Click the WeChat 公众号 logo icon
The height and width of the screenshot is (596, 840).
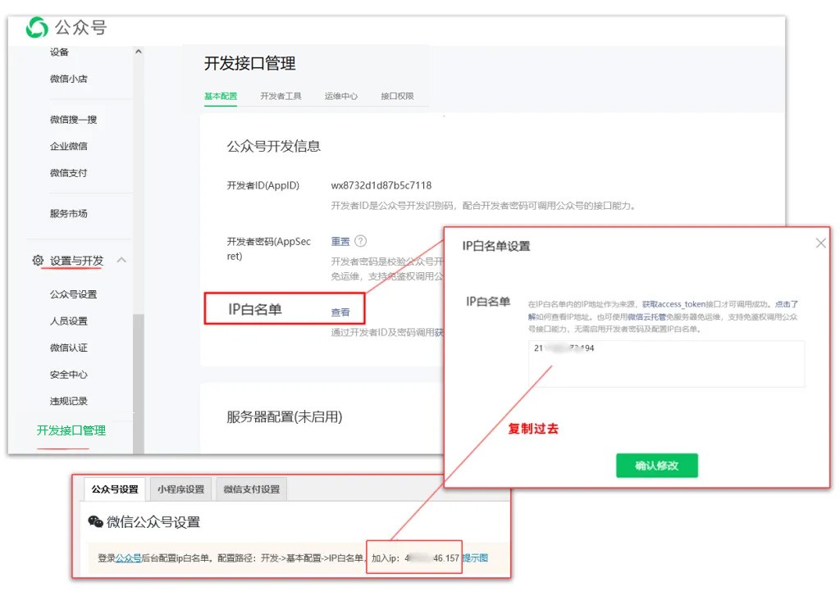coord(37,28)
